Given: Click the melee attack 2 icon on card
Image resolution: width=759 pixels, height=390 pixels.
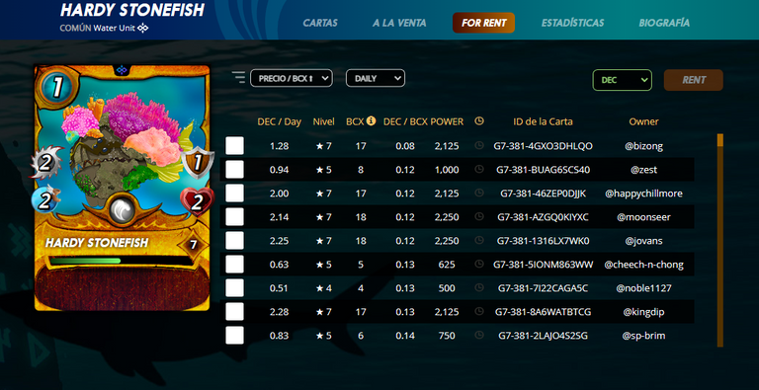Looking at the screenshot, I should [x=45, y=164].
